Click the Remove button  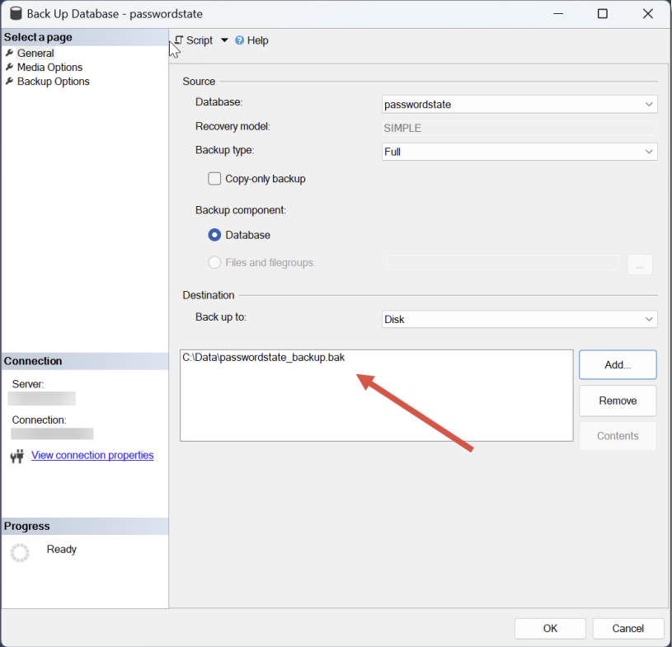[x=618, y=401]
